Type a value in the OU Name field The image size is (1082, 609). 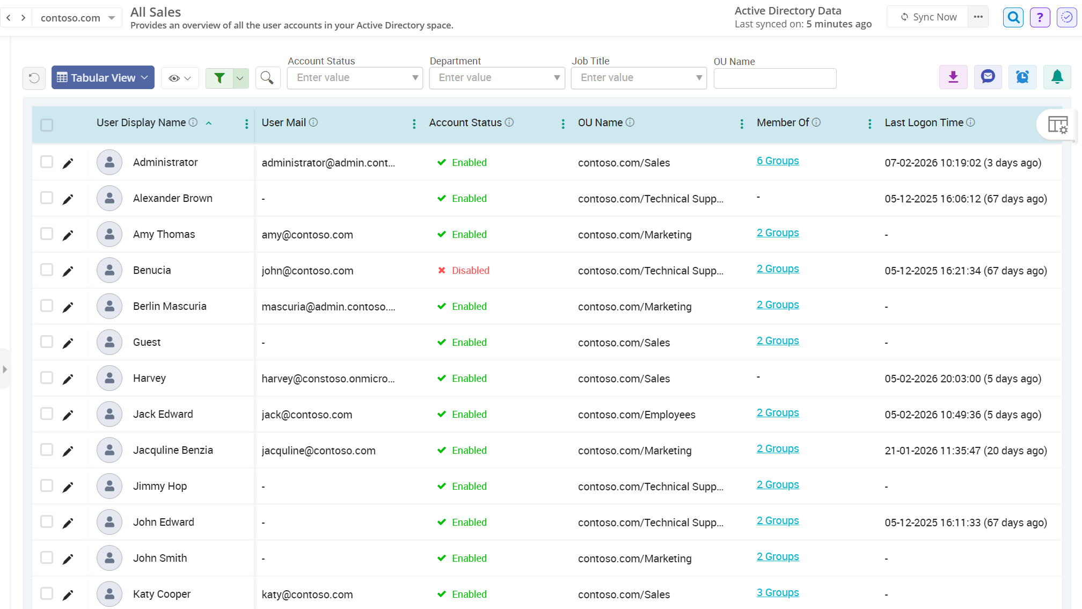774,78
